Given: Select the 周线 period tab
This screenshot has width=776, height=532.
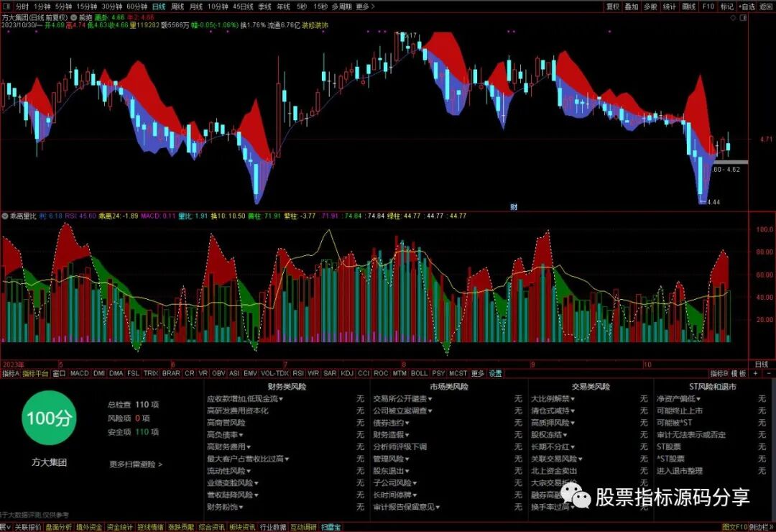Looking at the screenshot, I should tap(177, 6).
